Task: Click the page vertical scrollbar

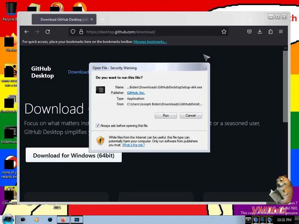Action: point(285,86)
